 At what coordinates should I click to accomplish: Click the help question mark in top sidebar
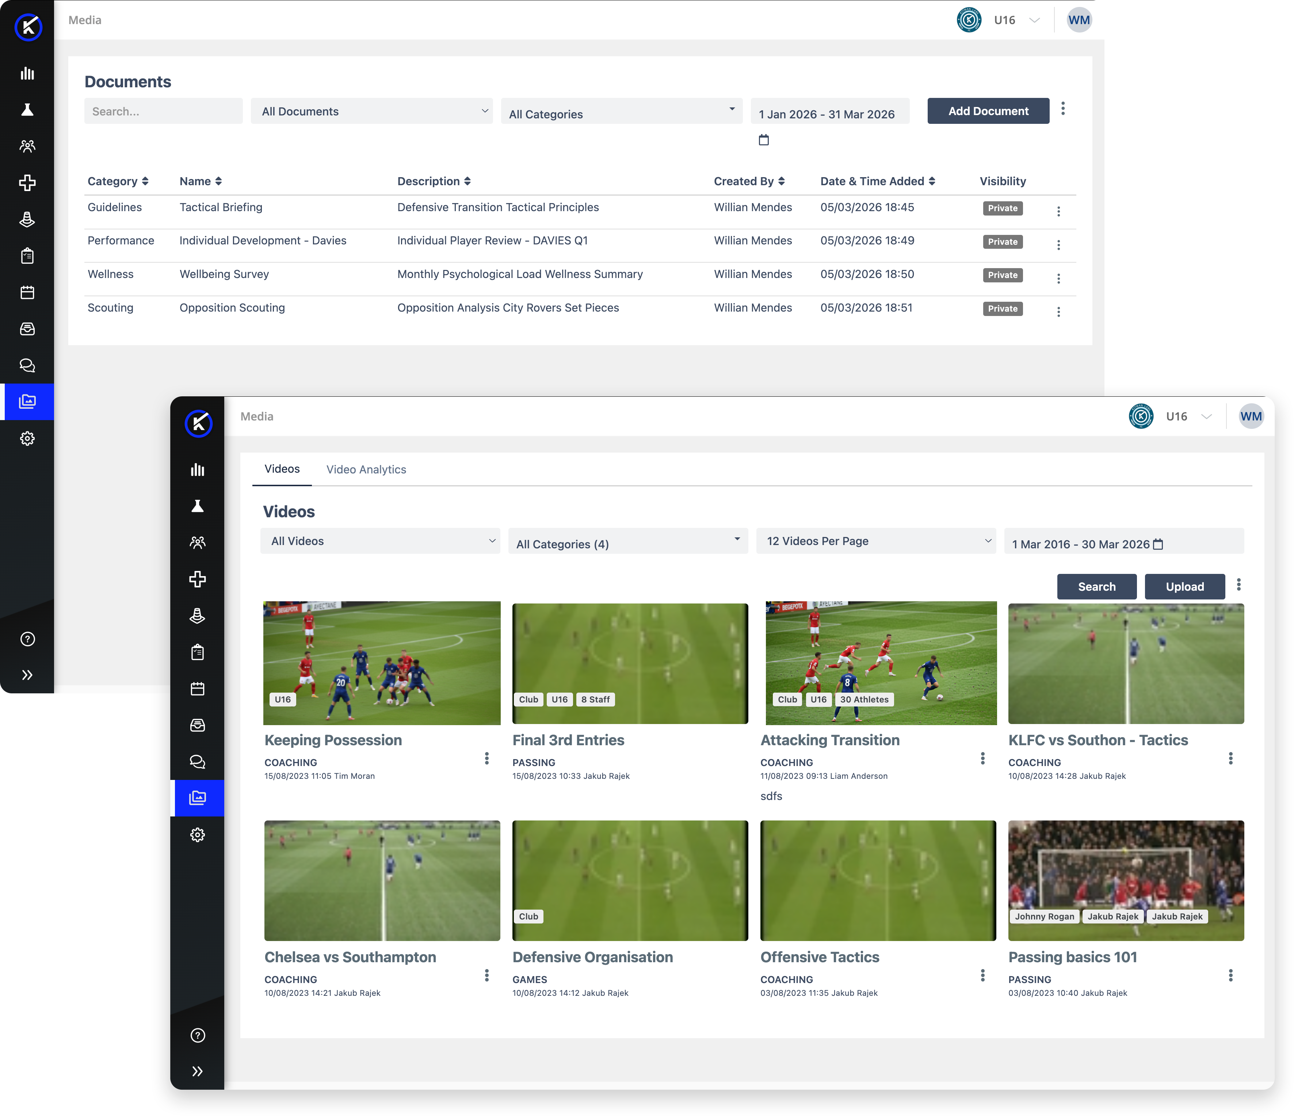coord(27,639)
